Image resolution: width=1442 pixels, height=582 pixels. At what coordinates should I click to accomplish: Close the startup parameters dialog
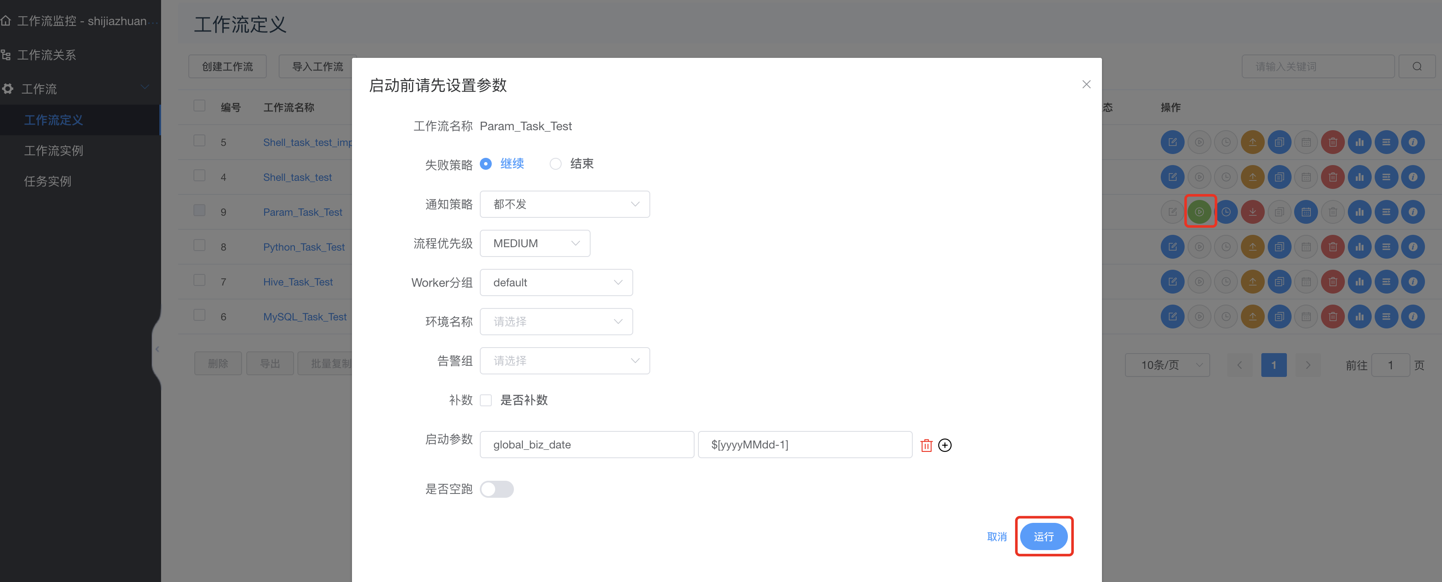coord(1086,84)
